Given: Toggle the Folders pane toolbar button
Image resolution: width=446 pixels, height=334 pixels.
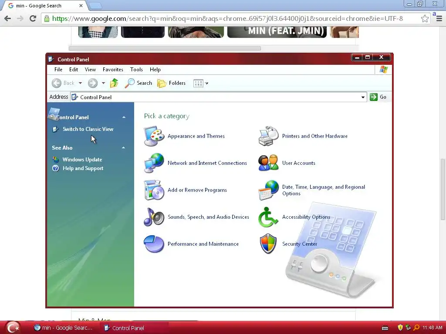Looking at the screenshot, I should pyautogui.click(x=172, y=83).
